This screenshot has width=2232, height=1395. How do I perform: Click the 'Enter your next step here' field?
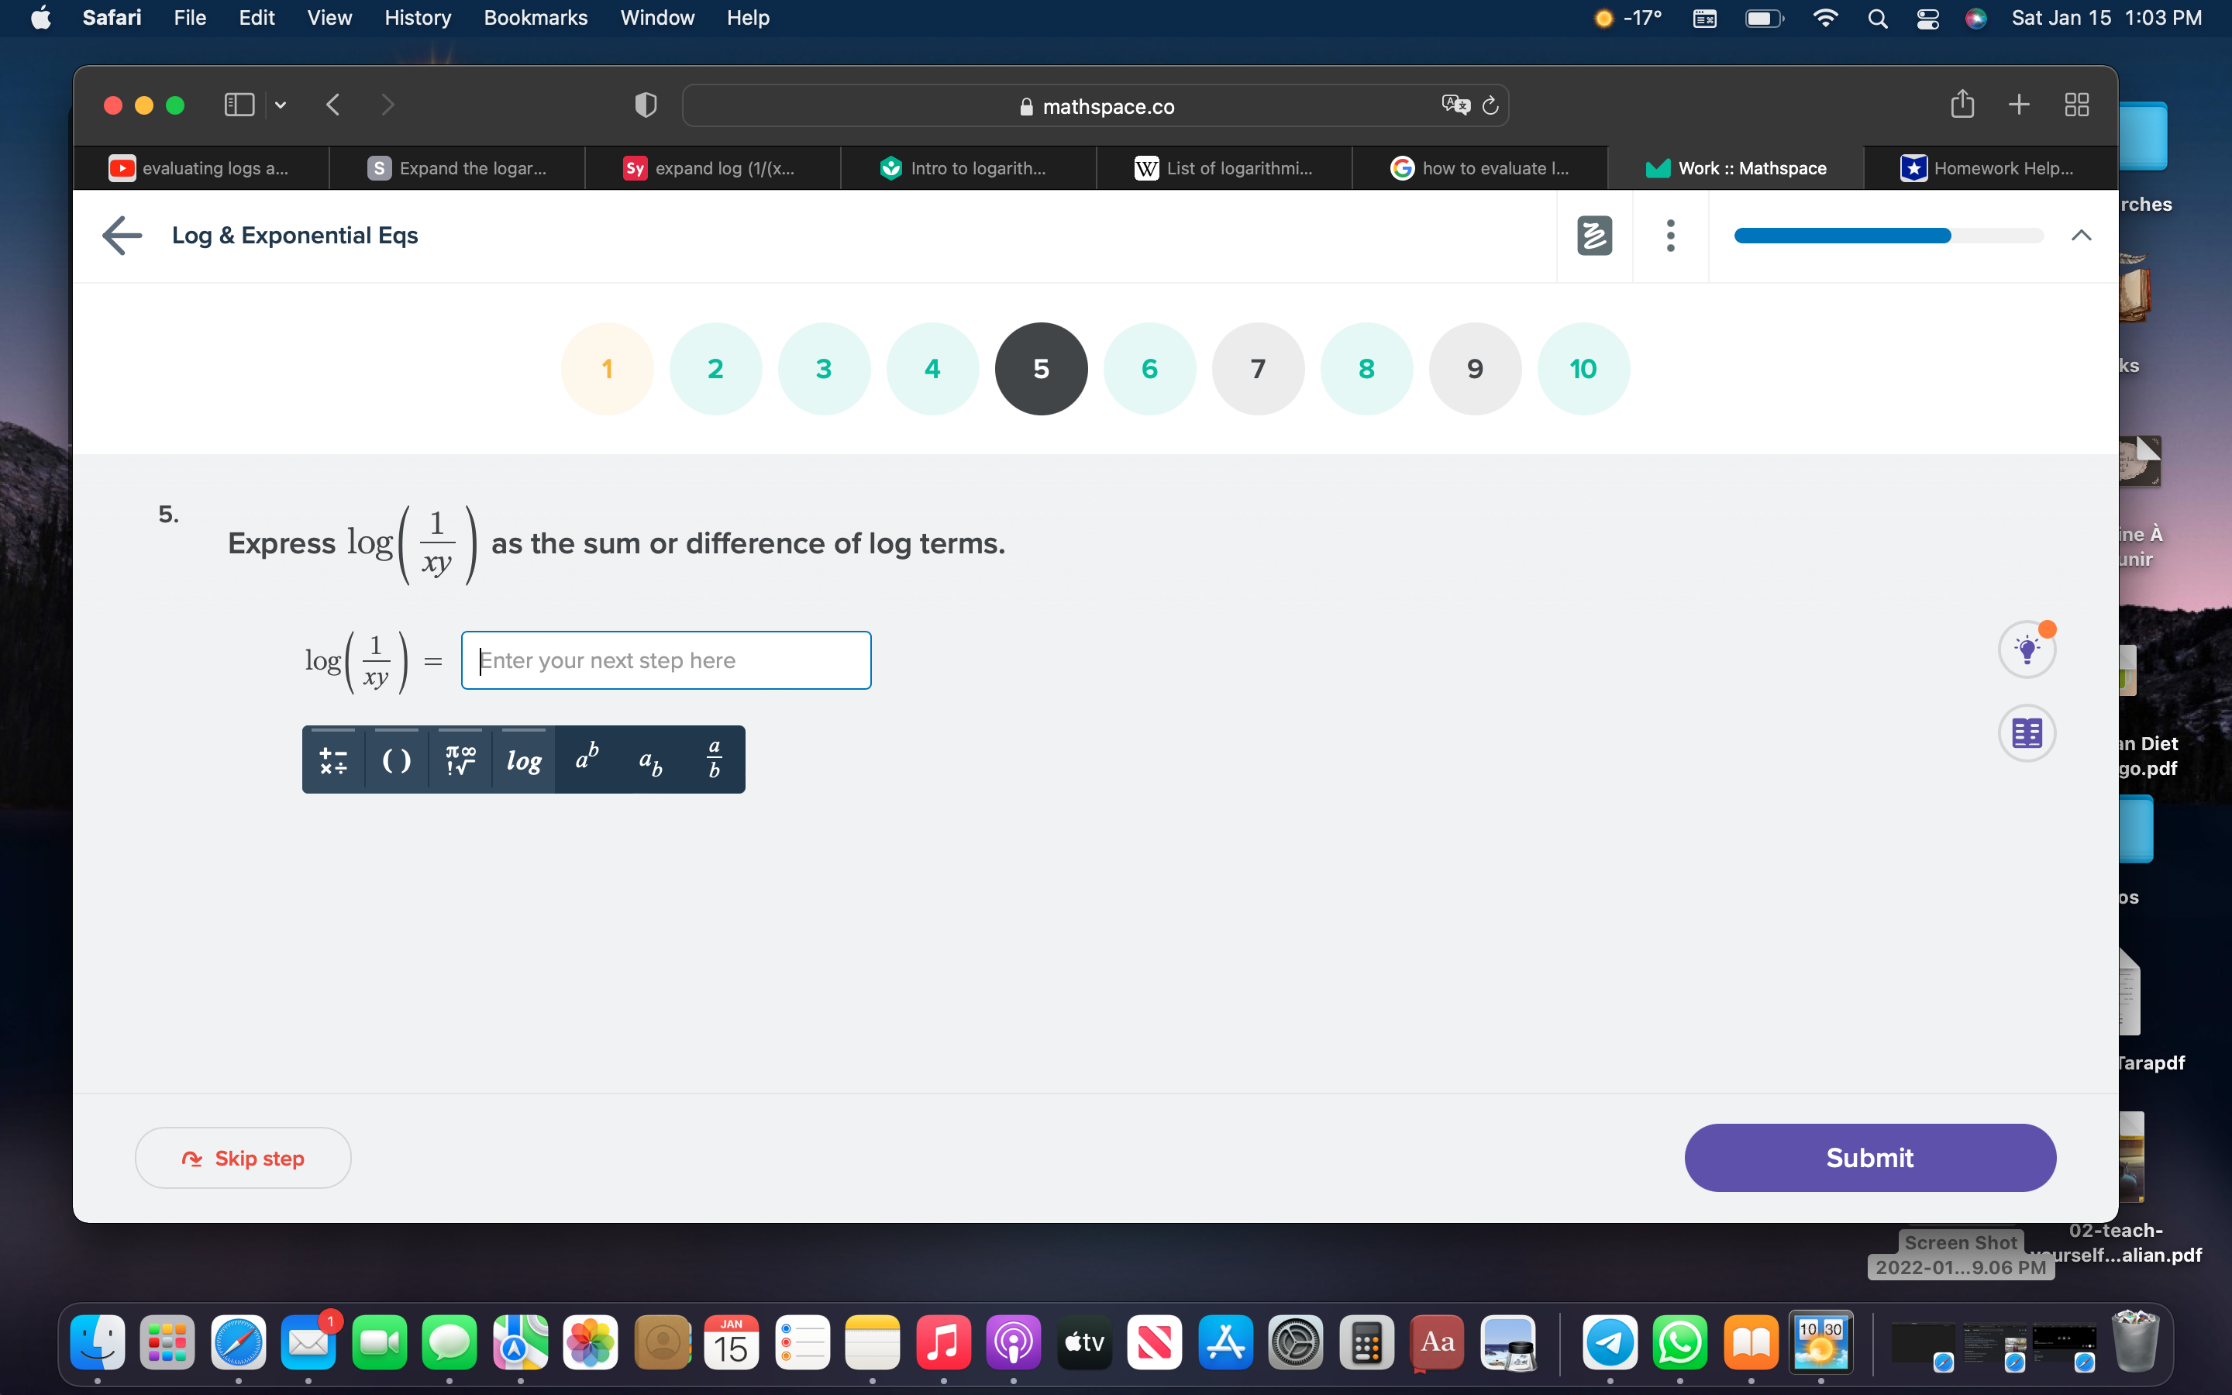tap(666, 660)
